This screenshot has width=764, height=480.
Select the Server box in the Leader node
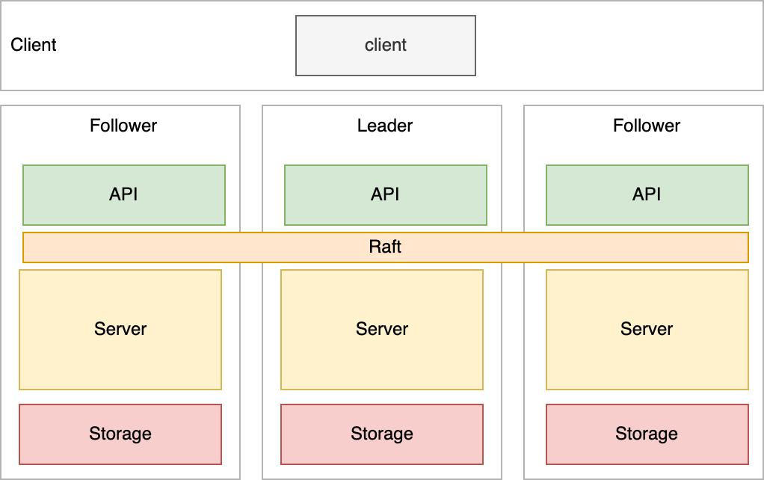381,330
